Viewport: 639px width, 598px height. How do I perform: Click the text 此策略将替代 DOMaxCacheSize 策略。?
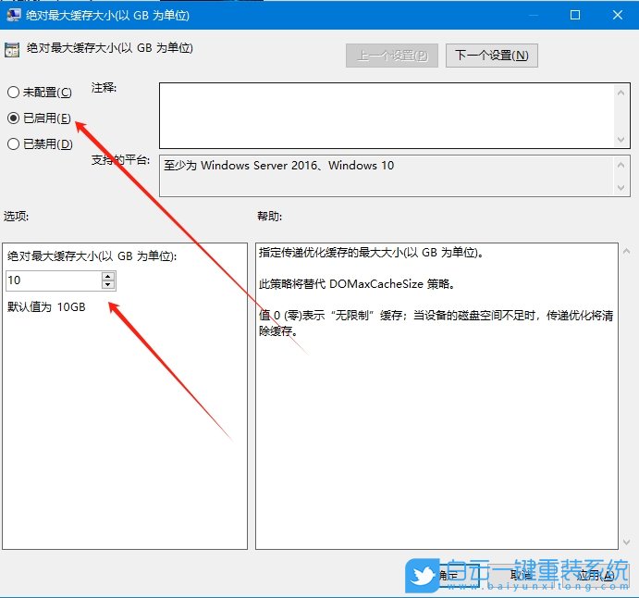pyautogui.click(x=357, y=284)
